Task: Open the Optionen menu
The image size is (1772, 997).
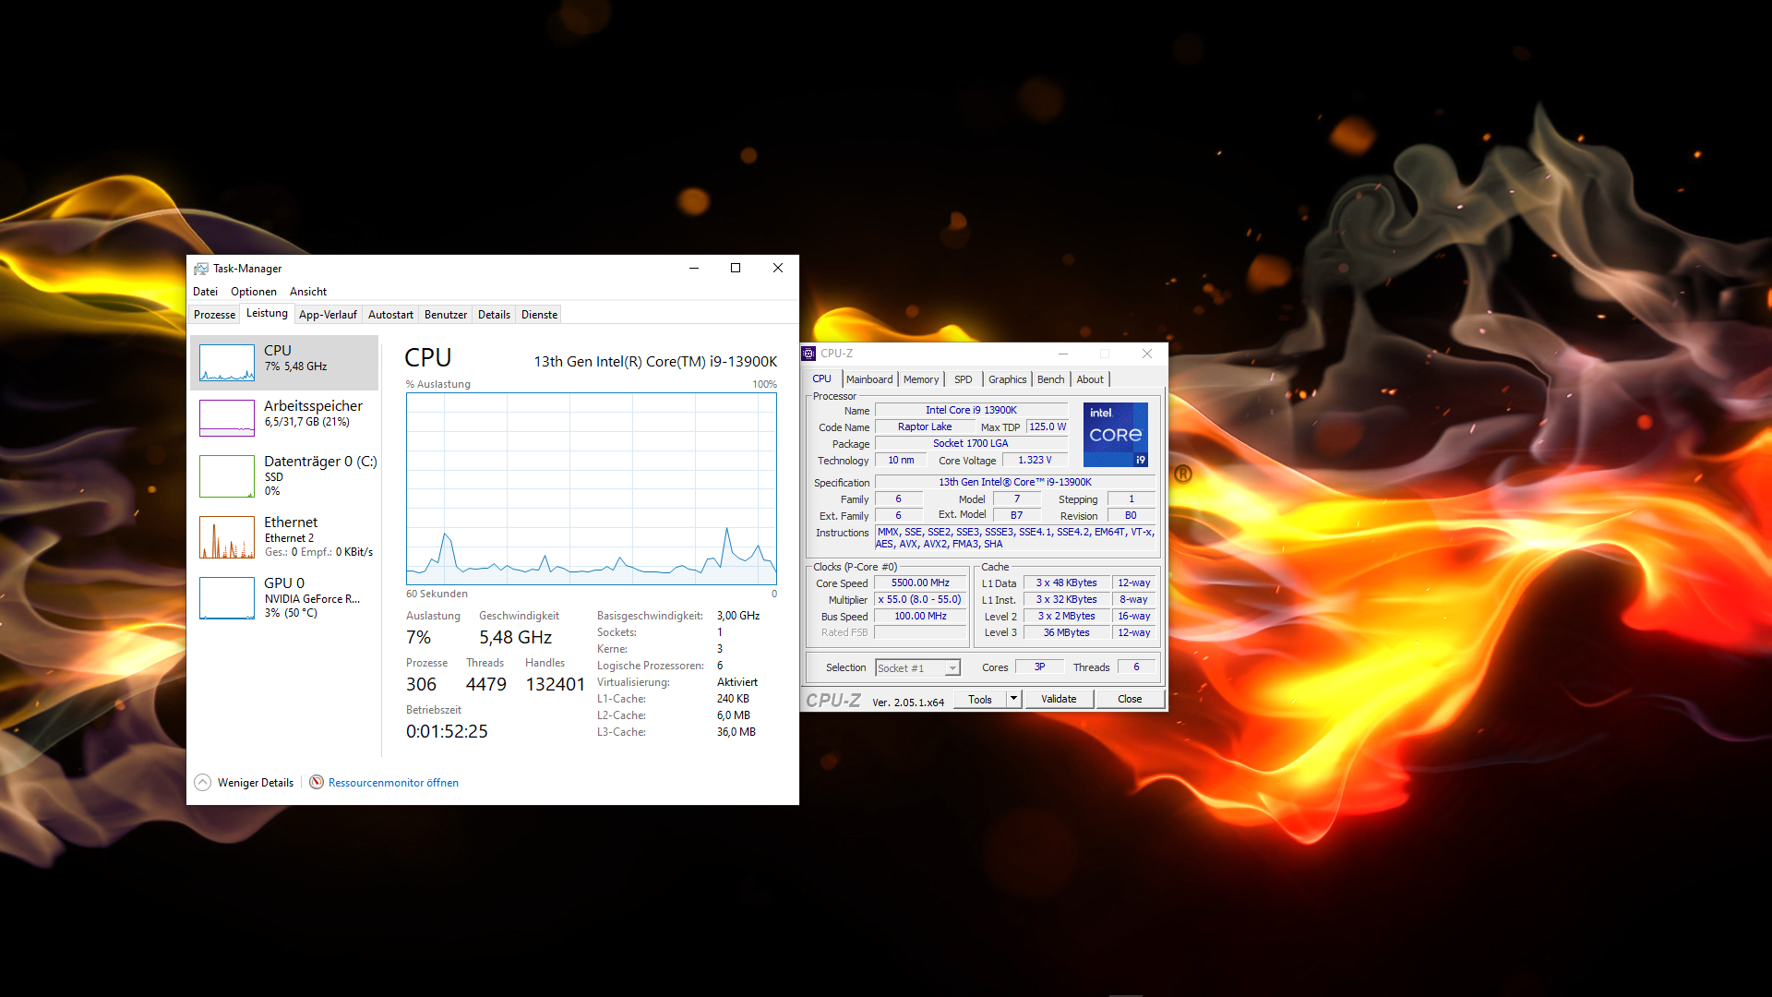Action: (253, 291)
